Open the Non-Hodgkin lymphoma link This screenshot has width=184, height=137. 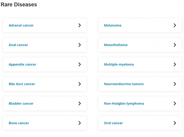(x=124, y=104)
